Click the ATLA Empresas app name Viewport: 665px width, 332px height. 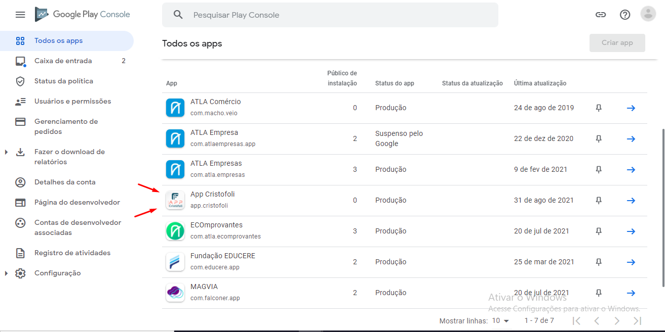click(x=216, y=163)
